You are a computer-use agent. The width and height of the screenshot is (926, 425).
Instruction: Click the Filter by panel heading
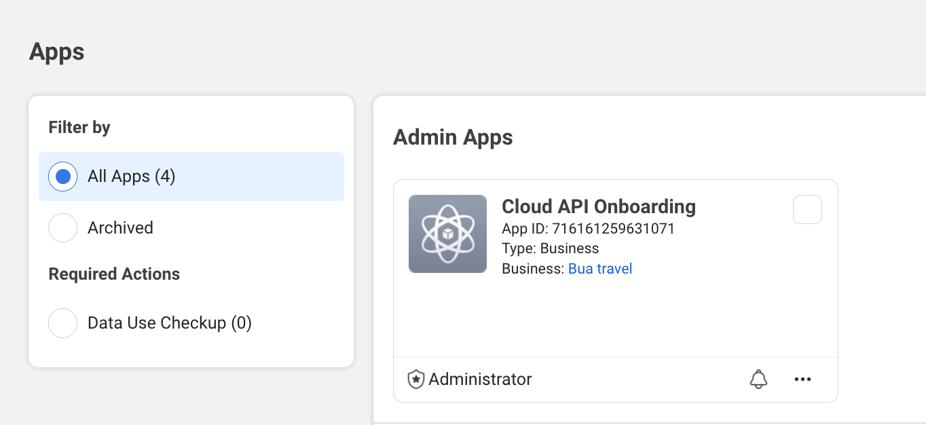coord(79,127)
